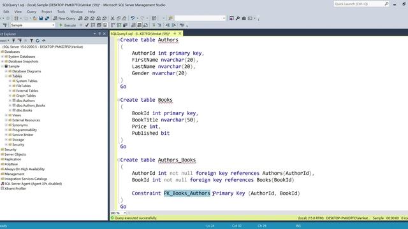Image resolution: width=408 pixels, height=229 pixels.
Task: Expand the Database Snapshots node
Action: point(2,62)
